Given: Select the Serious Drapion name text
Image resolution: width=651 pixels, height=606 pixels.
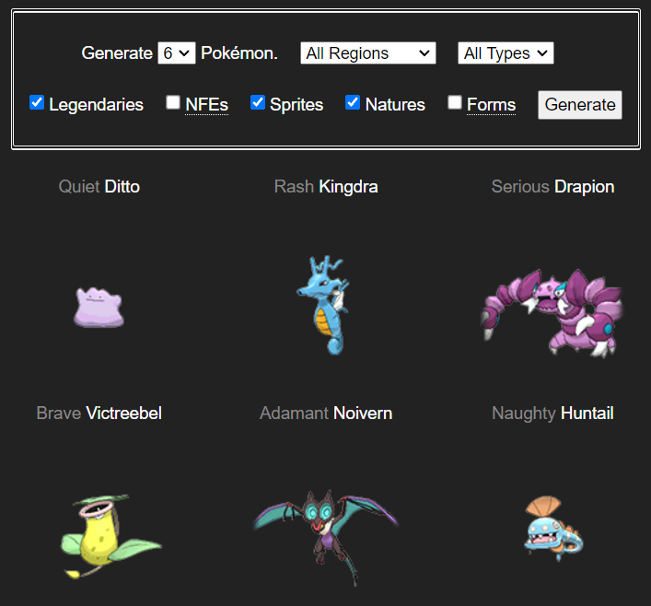Looking at the screenshot, I should 553,187.
